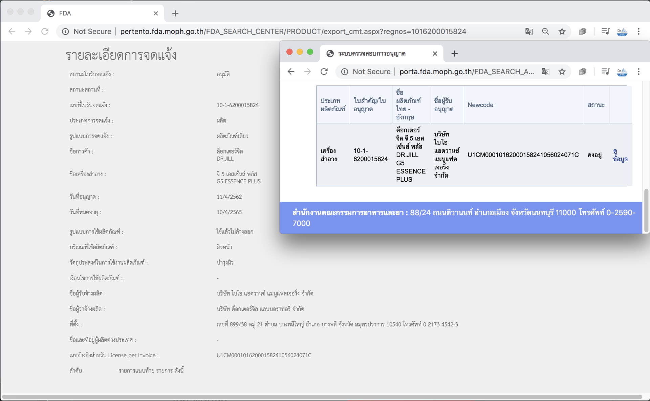Click value ผิวหน้า
Screen dimensions: 650x401
pyautogui.click(x=224, y=247)
